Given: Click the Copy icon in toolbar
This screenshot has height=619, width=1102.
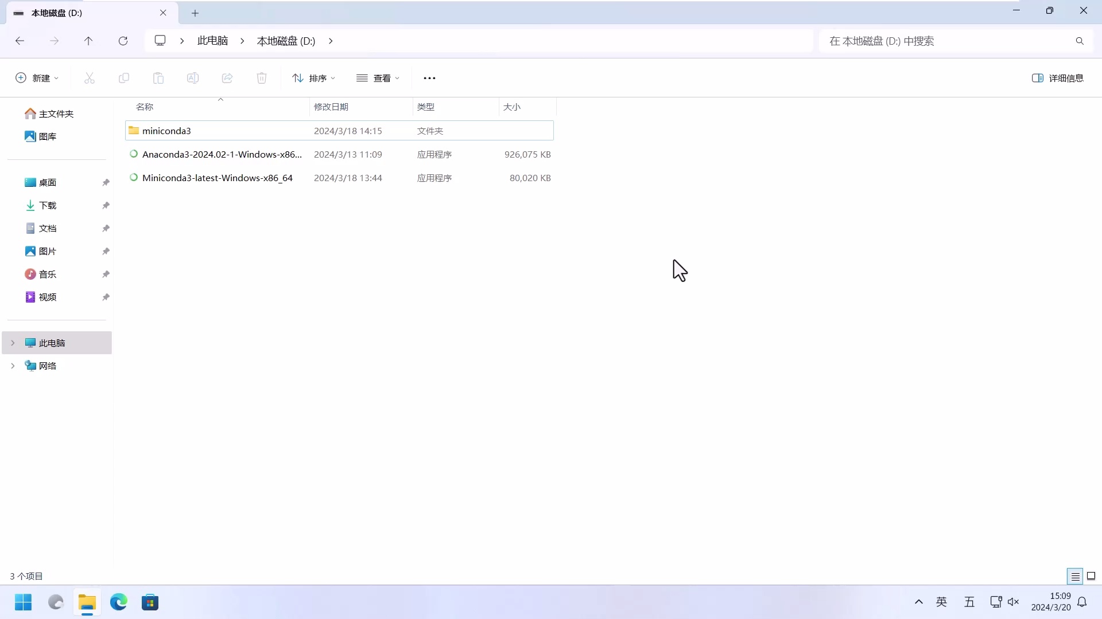Looking at the screenshot, I should click(x=123, y=78).
